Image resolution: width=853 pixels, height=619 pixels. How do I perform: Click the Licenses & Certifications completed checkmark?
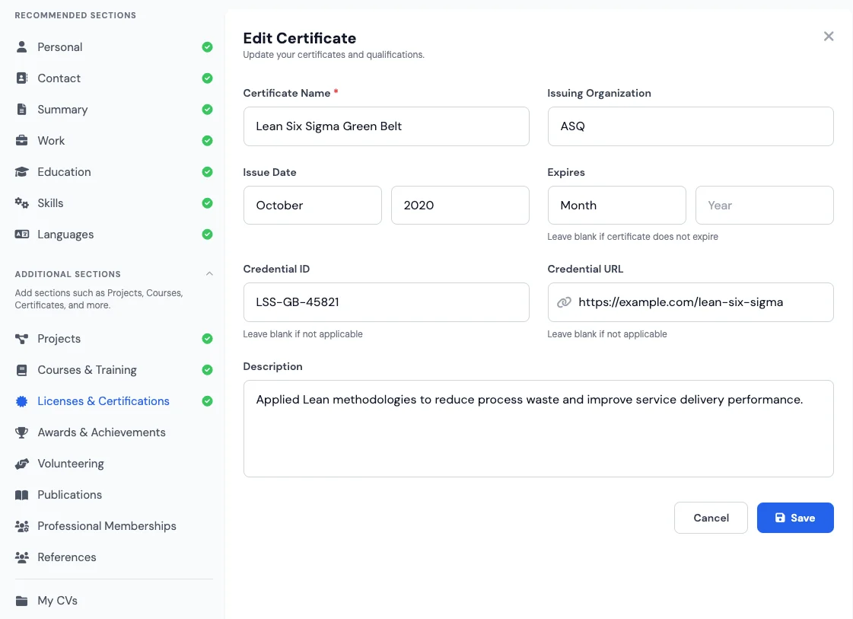207,401
